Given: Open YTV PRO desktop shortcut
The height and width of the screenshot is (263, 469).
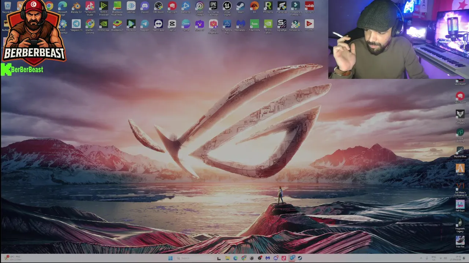Looking at the screenshot, I should (x=309, y=26).
